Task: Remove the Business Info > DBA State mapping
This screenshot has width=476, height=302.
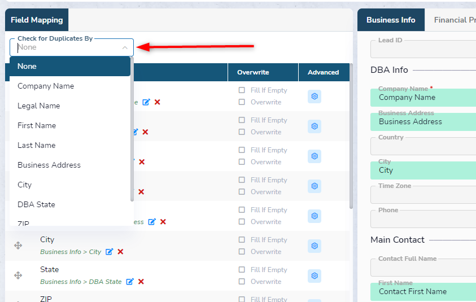Action: 141,282
